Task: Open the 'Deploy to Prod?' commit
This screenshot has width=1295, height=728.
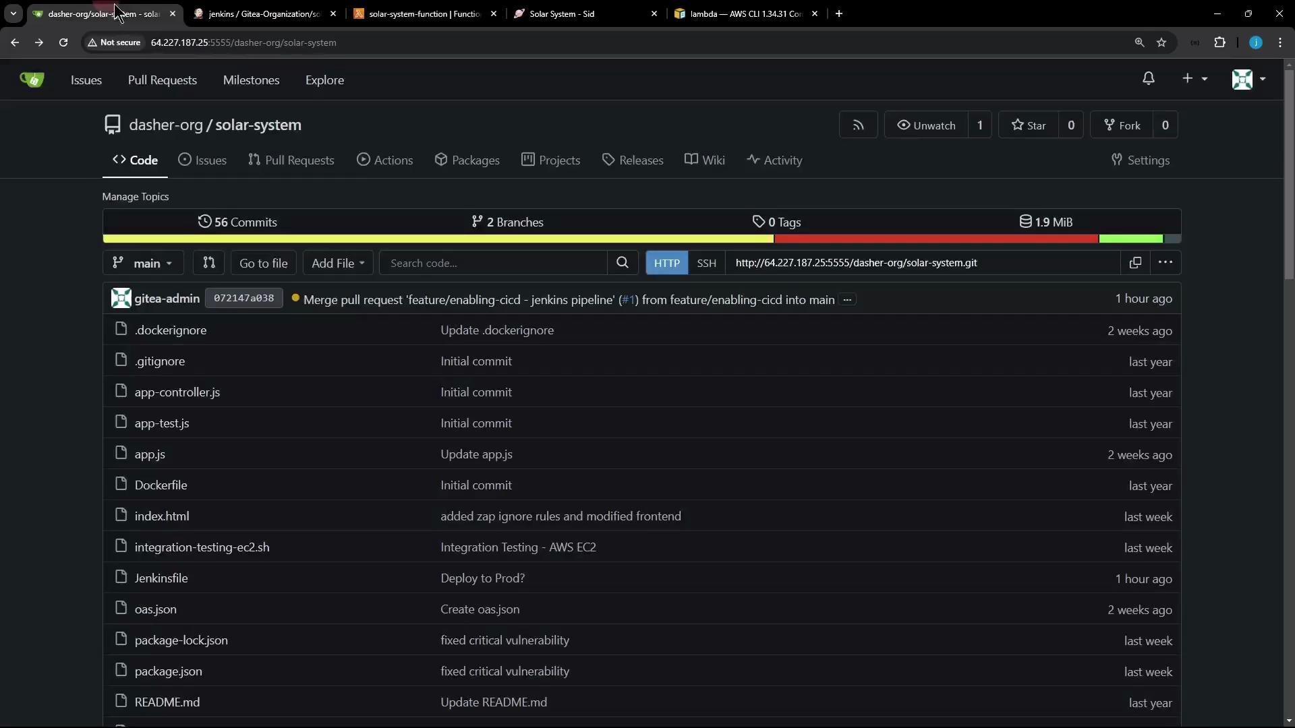Action: pos(482,578)
